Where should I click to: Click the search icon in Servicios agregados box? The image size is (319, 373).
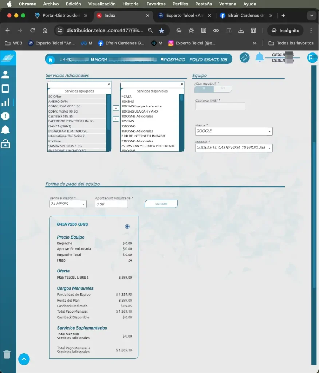(x=109, y=84)
